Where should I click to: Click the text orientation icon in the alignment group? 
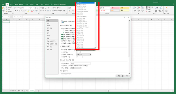tap(48, 8)
